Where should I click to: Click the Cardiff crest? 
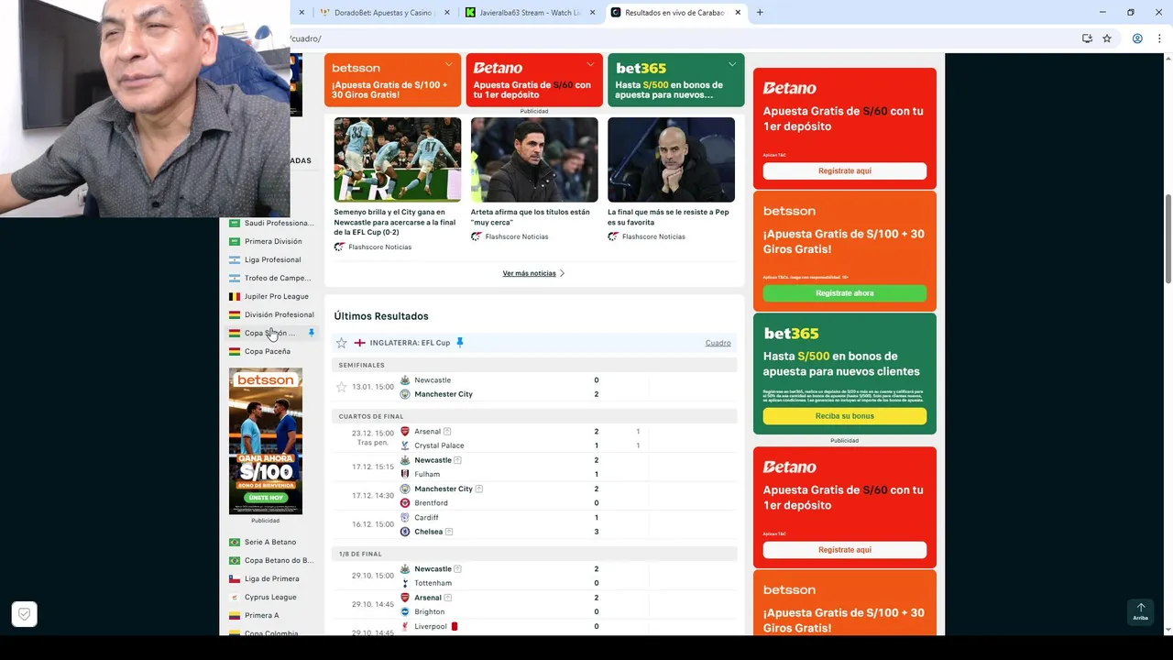click(x=405, y=517)
